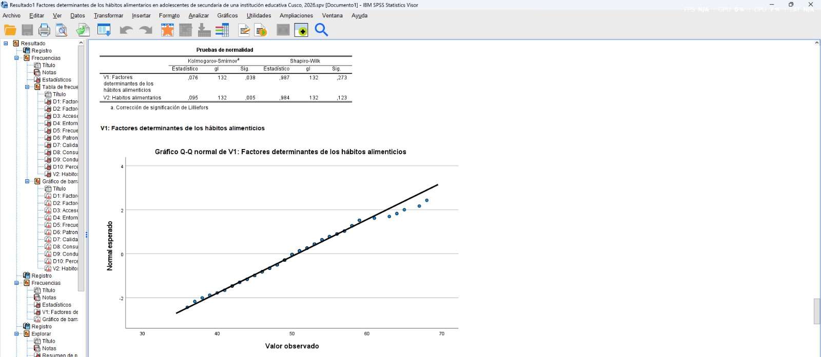Open the Editar menu
Image resolution: width=821 pixels, height=357 pixels.
[36, 16]
